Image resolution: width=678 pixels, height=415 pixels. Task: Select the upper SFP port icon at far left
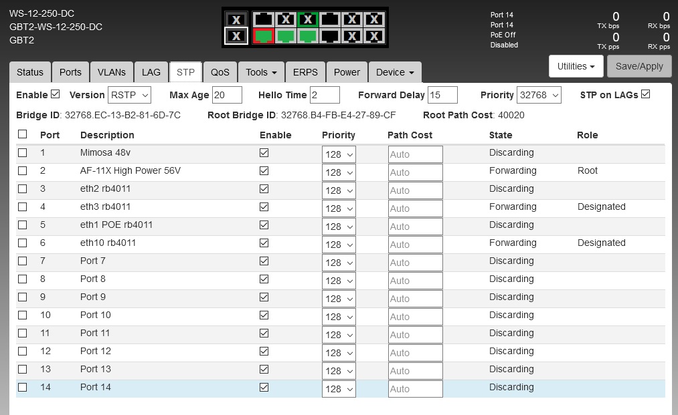coord(236,19)
